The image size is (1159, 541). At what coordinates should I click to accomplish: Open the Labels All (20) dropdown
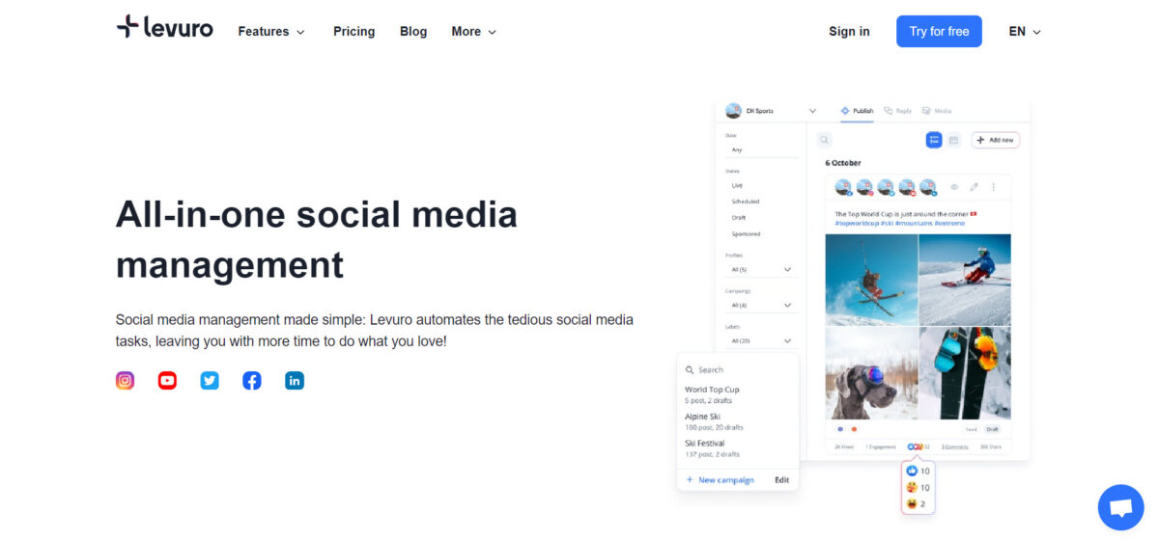tap(761, 341)
